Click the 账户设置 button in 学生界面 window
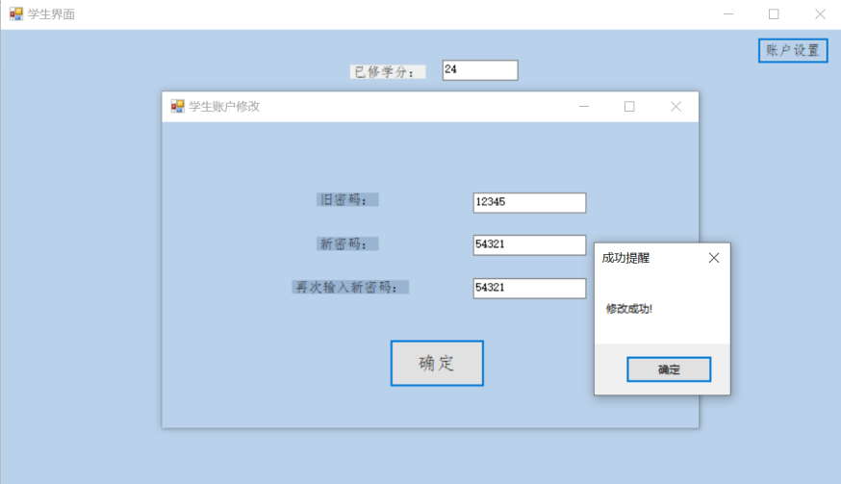The height and width of the screenshot is (484, 841). tap(793, 50)
